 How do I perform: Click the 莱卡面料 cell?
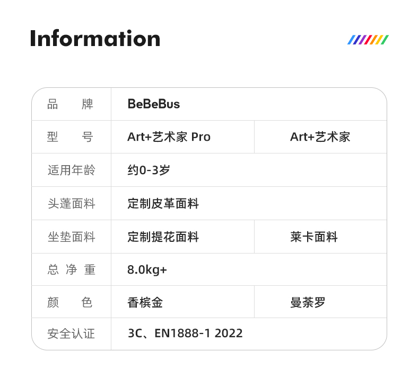[314, 237]
